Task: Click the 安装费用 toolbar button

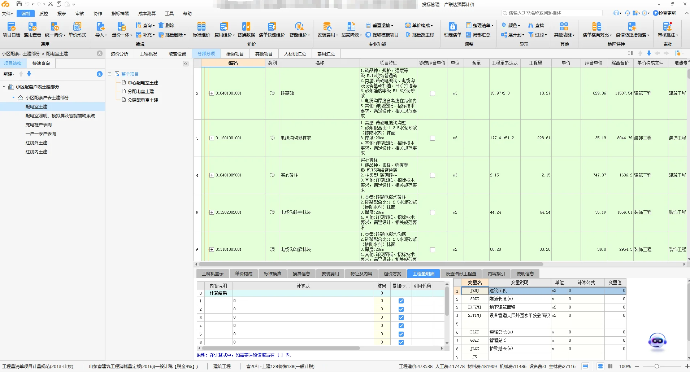Action: (327, 29)
